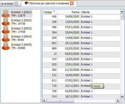Screen dimensions: 125x104
Task: Select invoice code 360 cell
Action: (50, 71)
